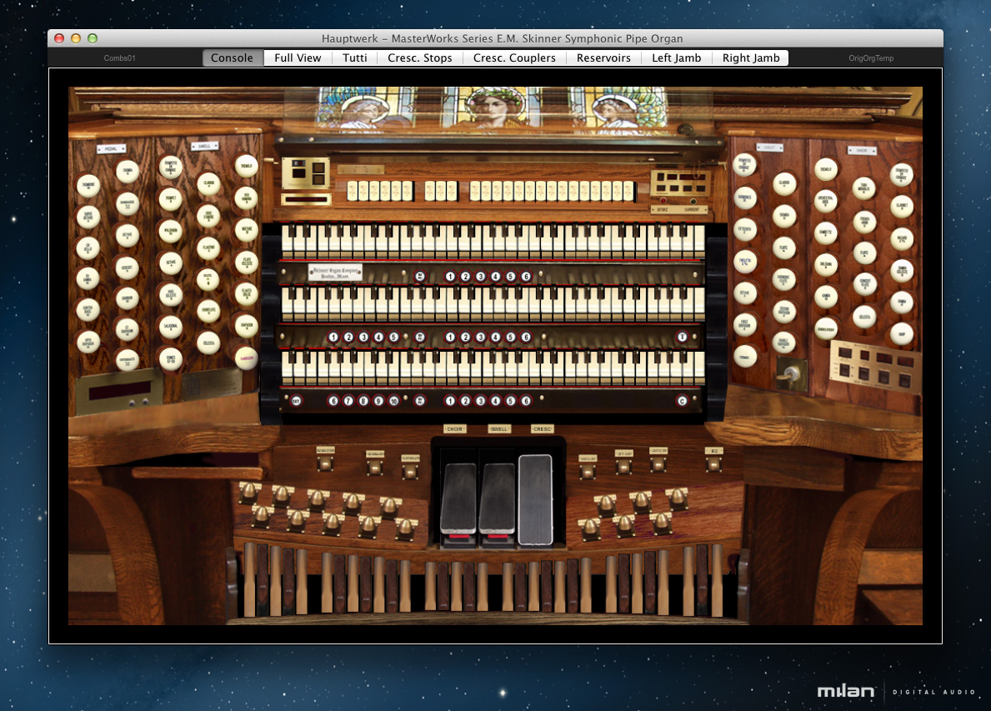Activate the Chimes stop
The image size is (991, 711).
(x=171, y=359)
